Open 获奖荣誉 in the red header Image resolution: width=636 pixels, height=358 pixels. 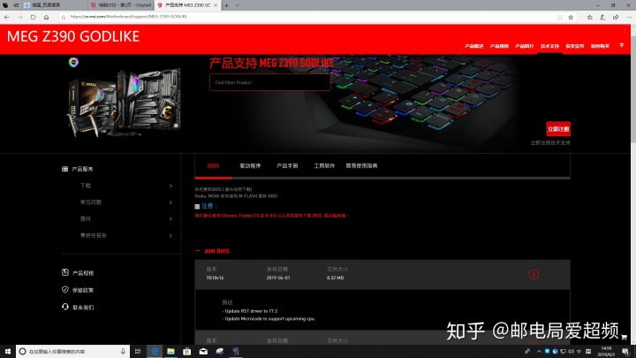[575, 46]
